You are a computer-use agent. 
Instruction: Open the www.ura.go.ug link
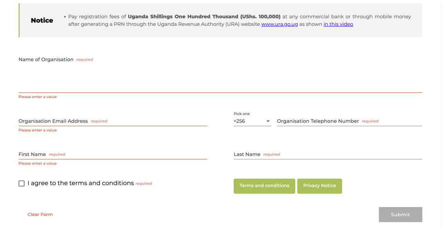click(x=280, y=24)
